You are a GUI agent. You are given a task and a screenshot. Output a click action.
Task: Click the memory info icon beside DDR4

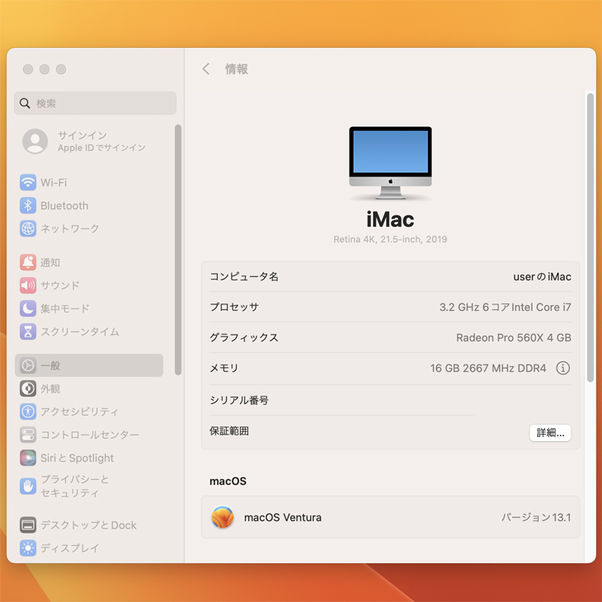click(x=562, y=369)
